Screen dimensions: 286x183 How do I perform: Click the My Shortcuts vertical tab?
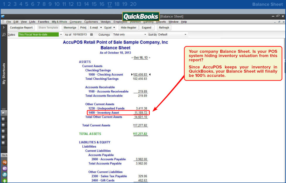point(4,74)
